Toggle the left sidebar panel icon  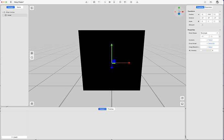click(32, 8)
